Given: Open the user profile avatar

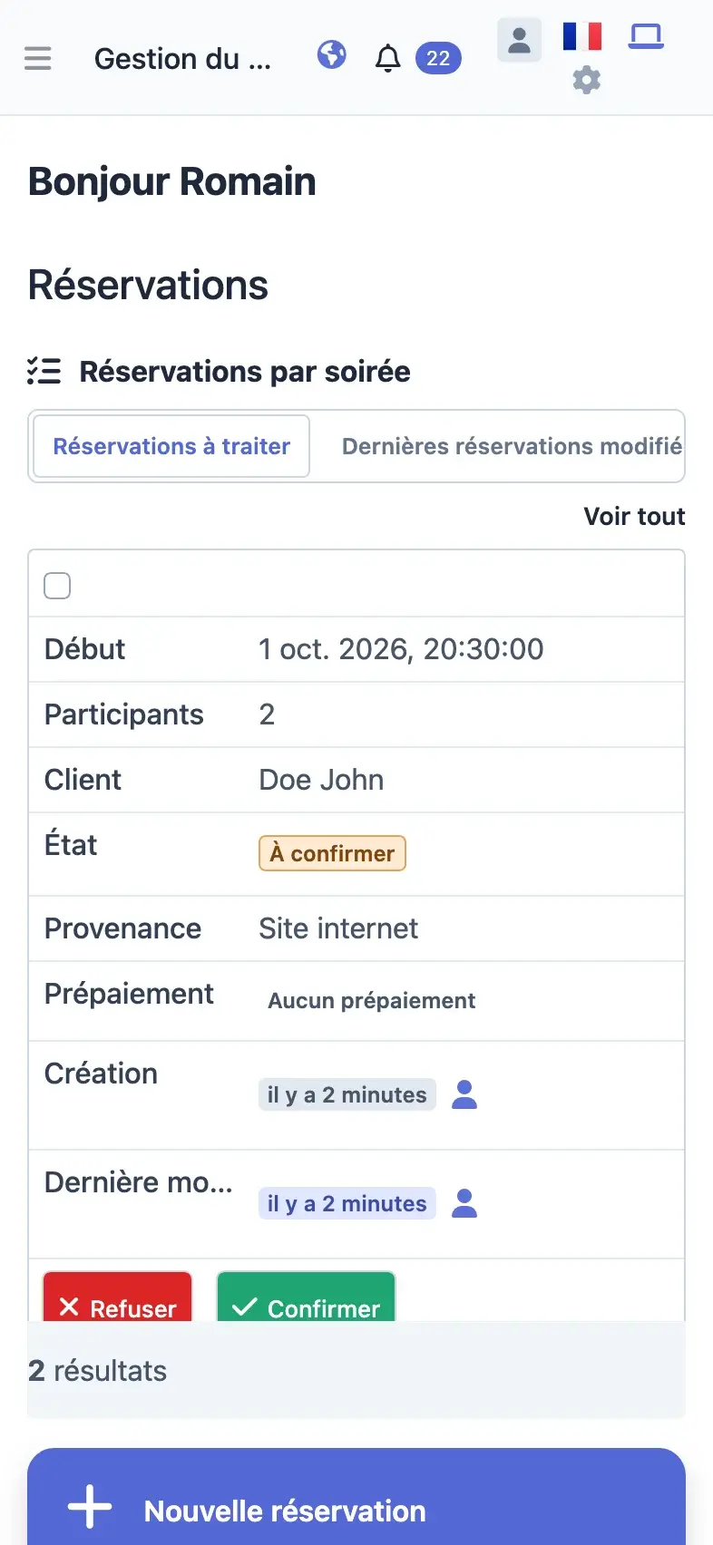Looking at the screenshot, I should (520, 40).
